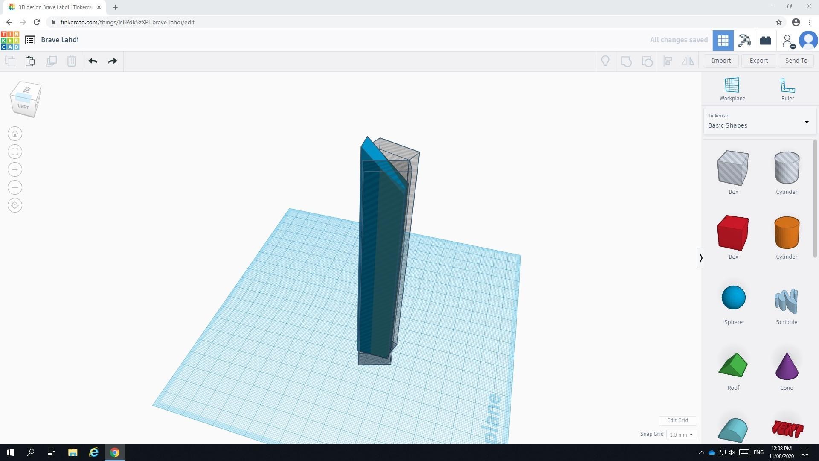Click the Redo arrow button

[x=113, y=61]
